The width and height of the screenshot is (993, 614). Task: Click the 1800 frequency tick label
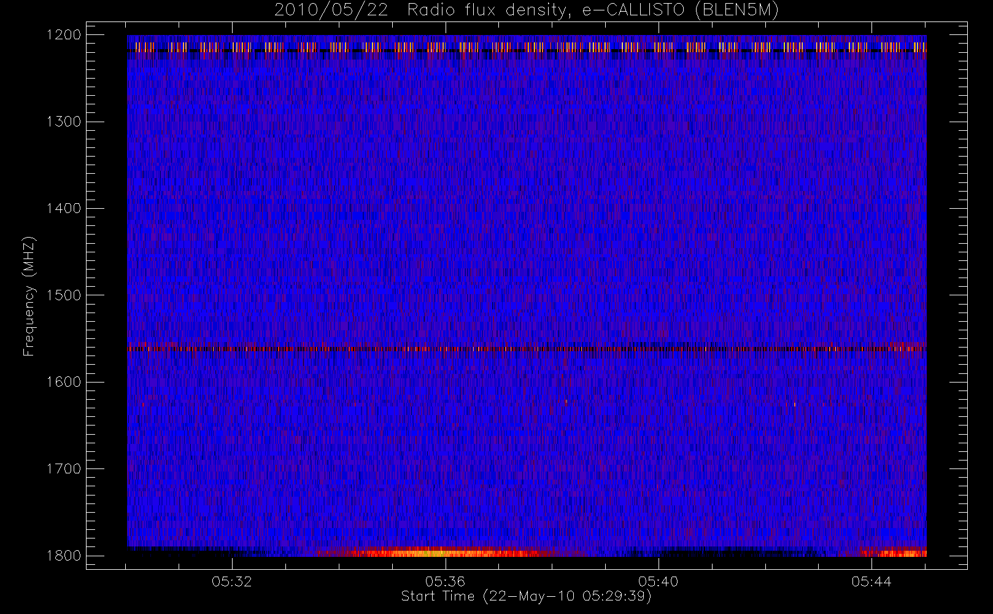(x=64, y=556)
